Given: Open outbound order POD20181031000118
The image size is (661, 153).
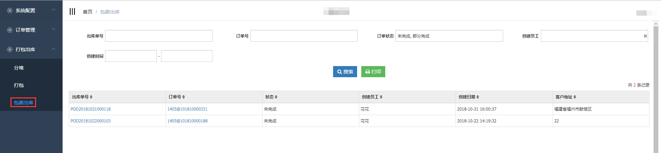Looking at the screenshot, I should tap(90, 109).
